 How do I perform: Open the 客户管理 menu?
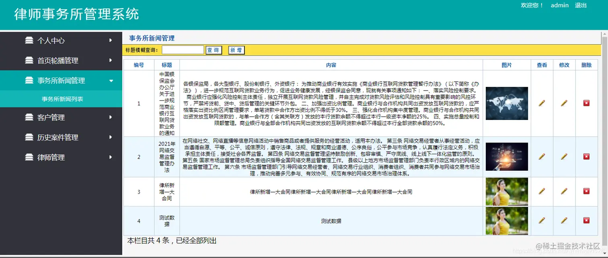61,118
